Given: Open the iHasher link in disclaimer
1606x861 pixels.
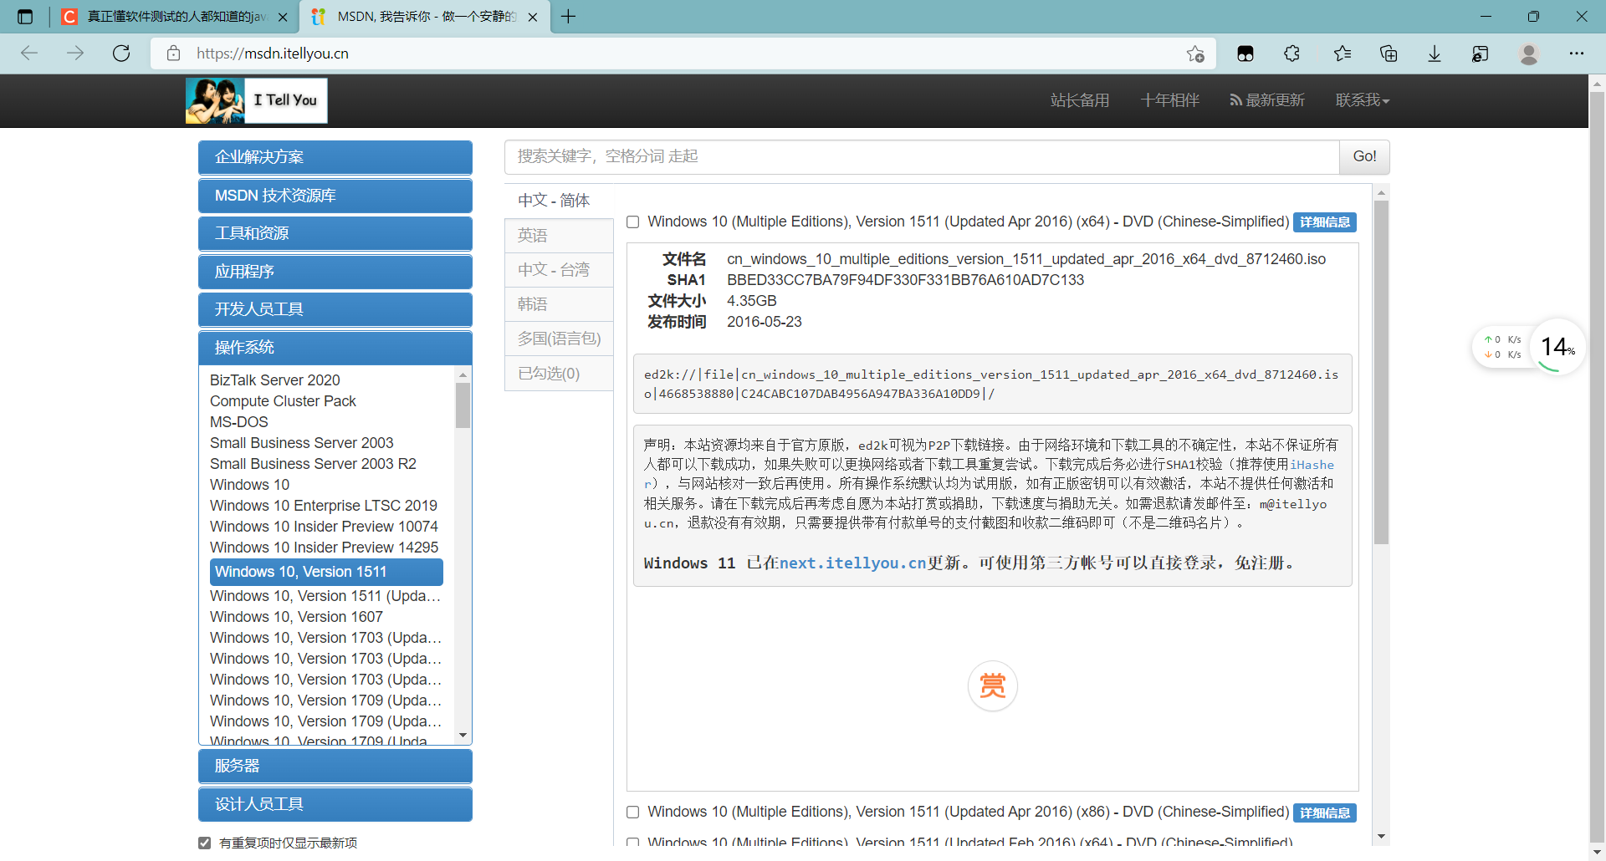Looking at the screenshot, I should [x=1312, y=465].
